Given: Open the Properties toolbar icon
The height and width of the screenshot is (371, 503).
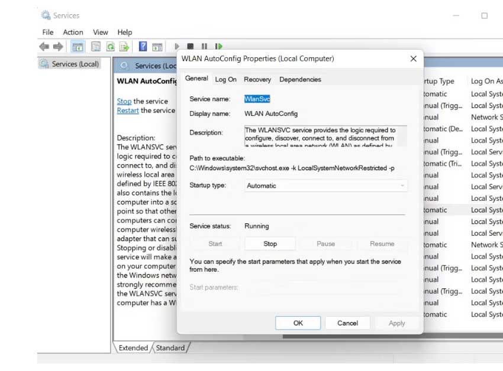Looking at the screenshot, I should click(x=96, y=47).
